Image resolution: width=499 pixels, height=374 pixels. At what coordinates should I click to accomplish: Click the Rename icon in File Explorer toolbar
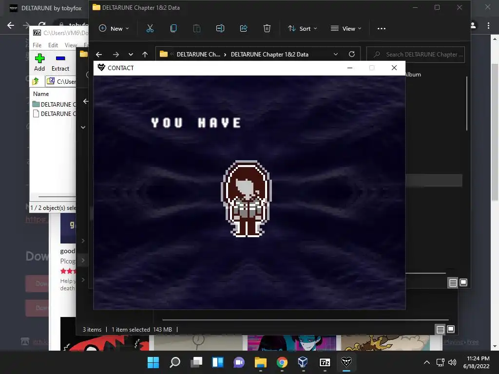click(220, 29)
